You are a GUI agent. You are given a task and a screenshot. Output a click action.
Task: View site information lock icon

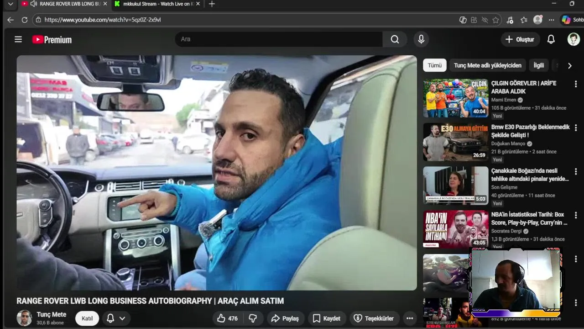coord(38,20)
